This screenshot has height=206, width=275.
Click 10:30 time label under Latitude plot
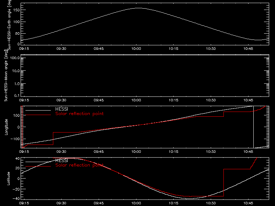pyautogui.click(x=211, y=203)
